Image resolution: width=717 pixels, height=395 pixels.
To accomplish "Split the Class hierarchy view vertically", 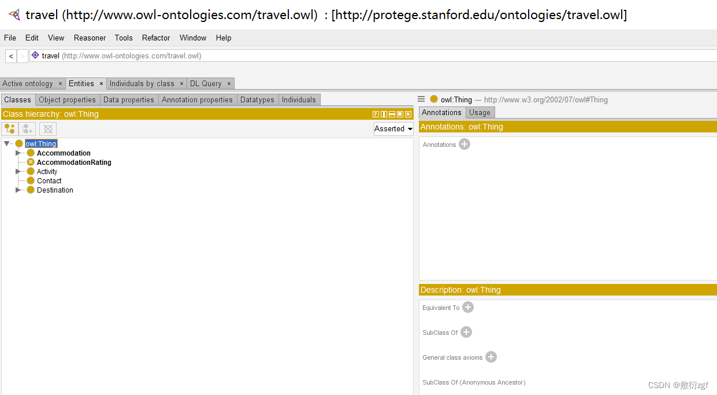I will (x=384, y=114).
